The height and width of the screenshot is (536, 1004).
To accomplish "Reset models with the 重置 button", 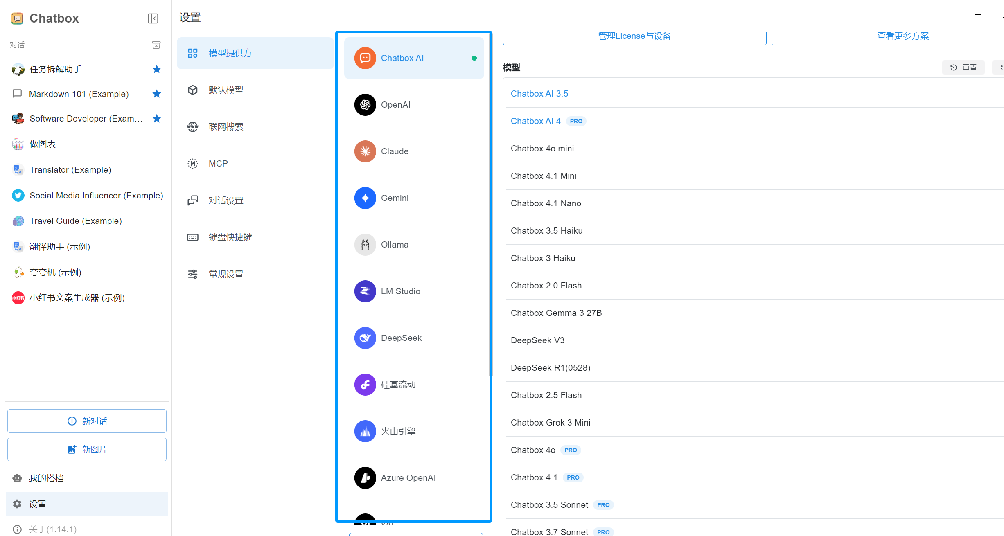I will pyautogui.click(x=963, y=68).
